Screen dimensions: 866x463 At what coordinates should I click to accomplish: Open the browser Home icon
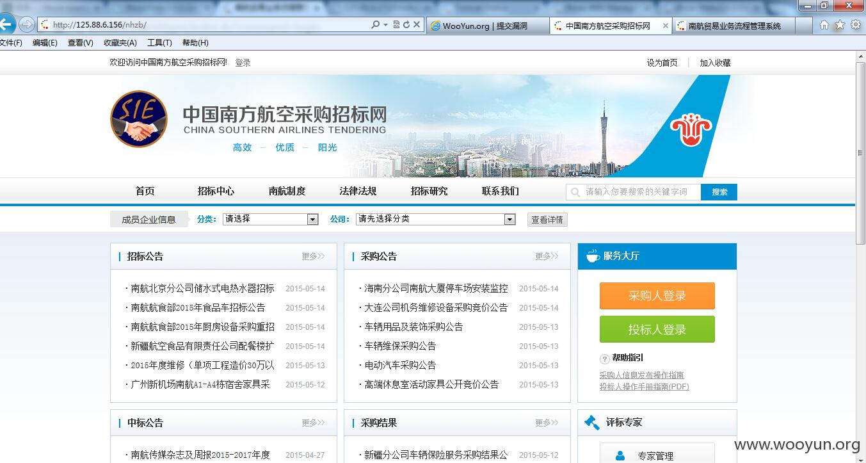[824, 25]
